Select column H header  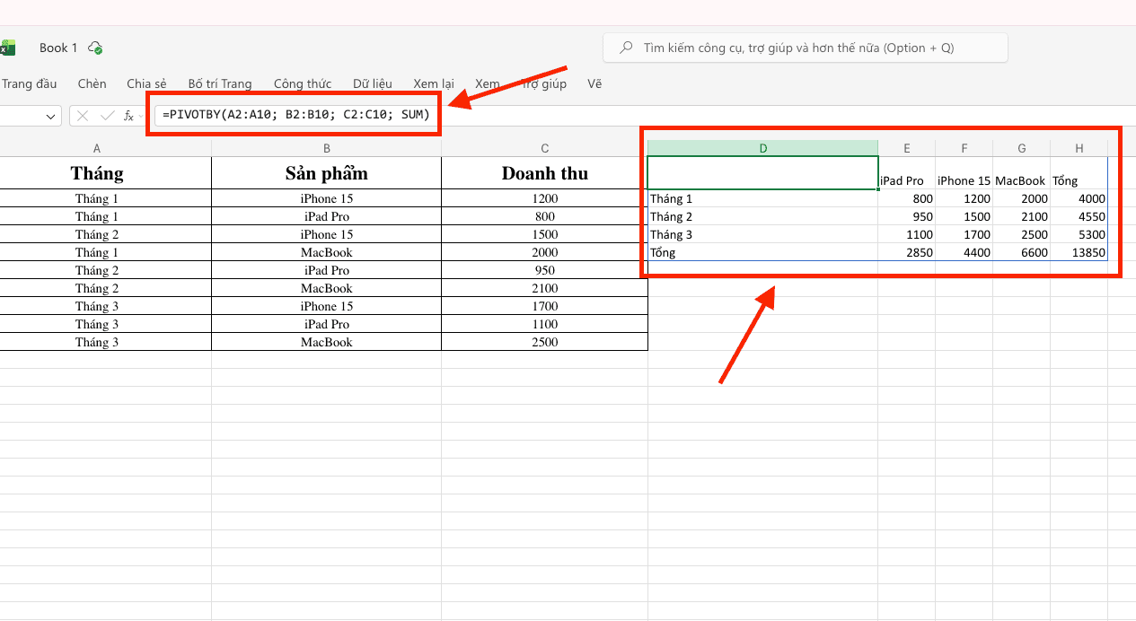1079,148
